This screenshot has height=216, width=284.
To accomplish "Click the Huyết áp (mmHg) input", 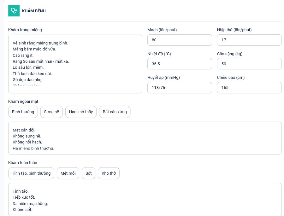I will point(180,88).
